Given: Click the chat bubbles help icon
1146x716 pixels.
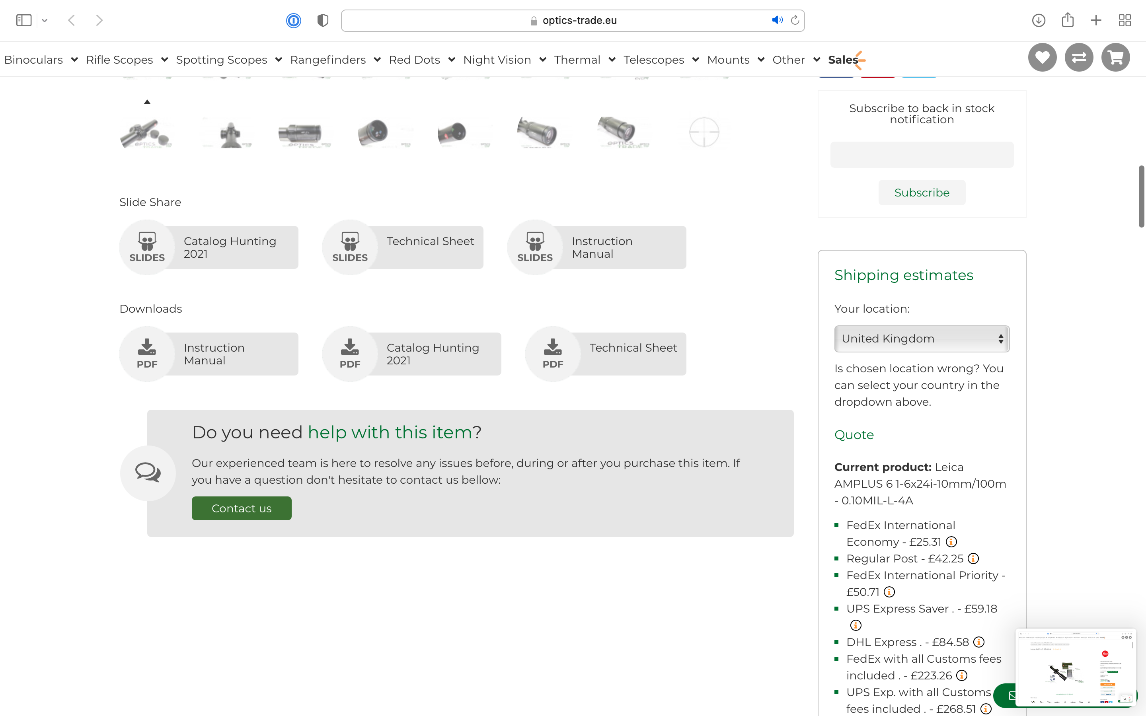Looking at the screenshot, I should 148,473.
